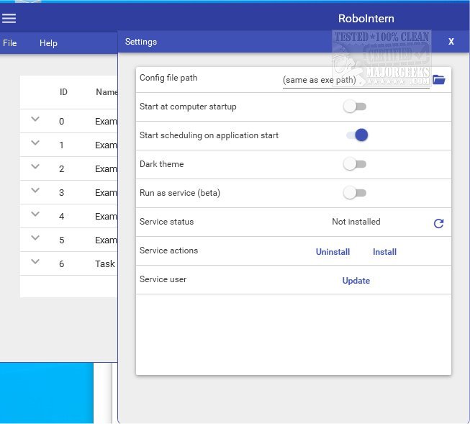
Task: Browse for config file path folder
Action: click(438, 79)
